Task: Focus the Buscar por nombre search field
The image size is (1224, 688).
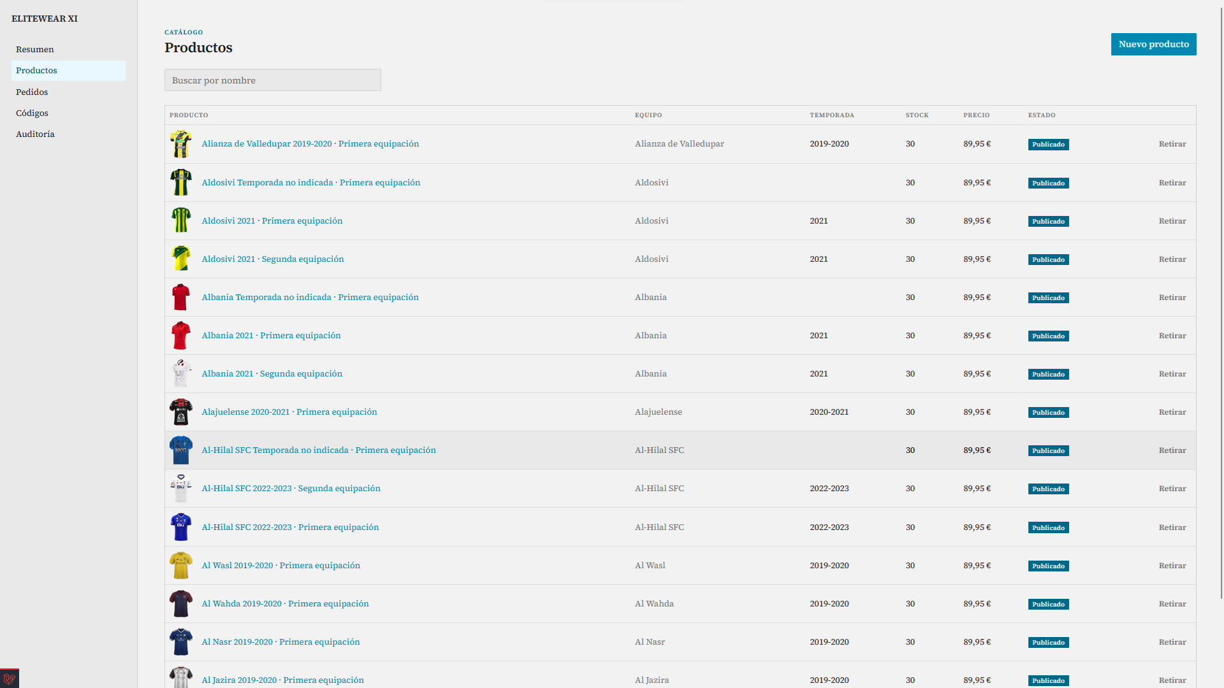Action: point(273,80)
